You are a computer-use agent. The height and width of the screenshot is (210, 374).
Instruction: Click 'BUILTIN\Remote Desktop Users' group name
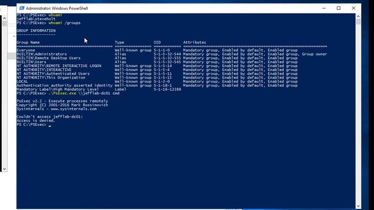[x=49, y=58]
